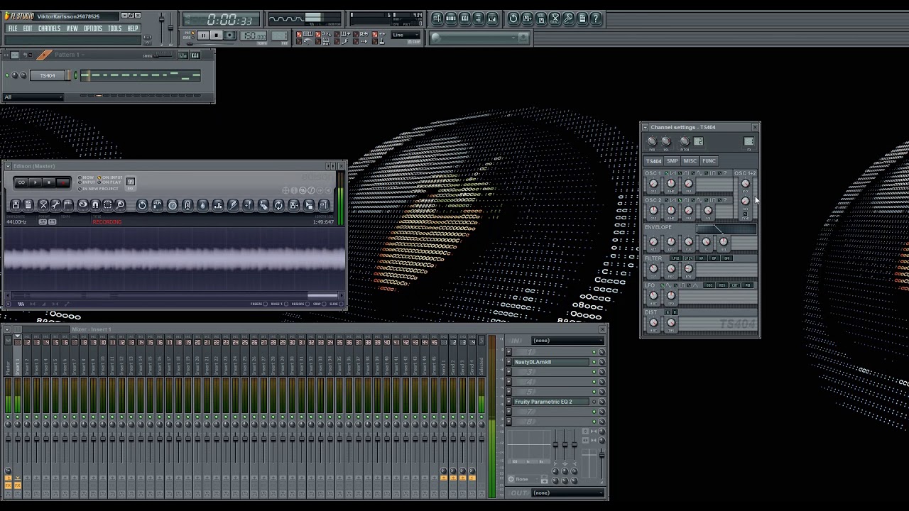Toggle the NastyDLAmkII effect enable LED
The width and height of the screenshot is (909, 511).
pos(594,362)
